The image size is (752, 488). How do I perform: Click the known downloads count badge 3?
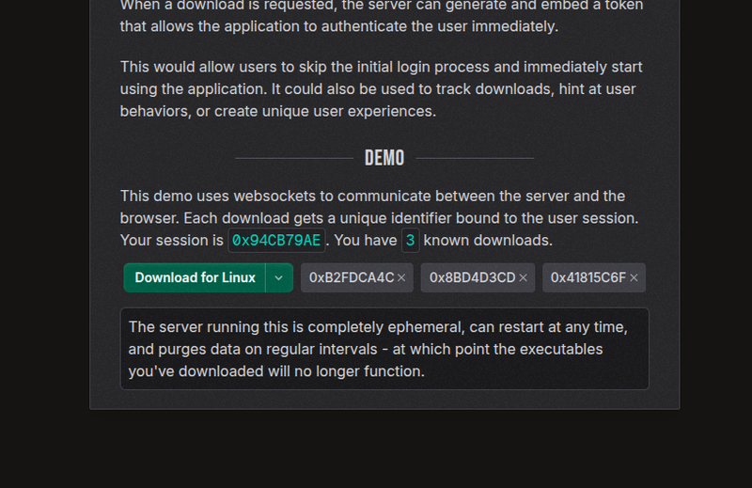[410, 241]
